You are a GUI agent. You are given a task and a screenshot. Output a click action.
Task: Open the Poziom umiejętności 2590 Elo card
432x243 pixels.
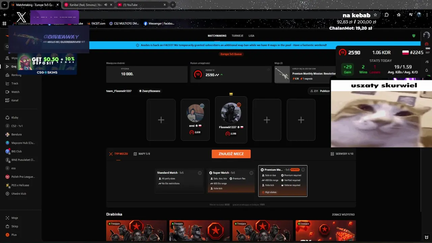[231, 74]
